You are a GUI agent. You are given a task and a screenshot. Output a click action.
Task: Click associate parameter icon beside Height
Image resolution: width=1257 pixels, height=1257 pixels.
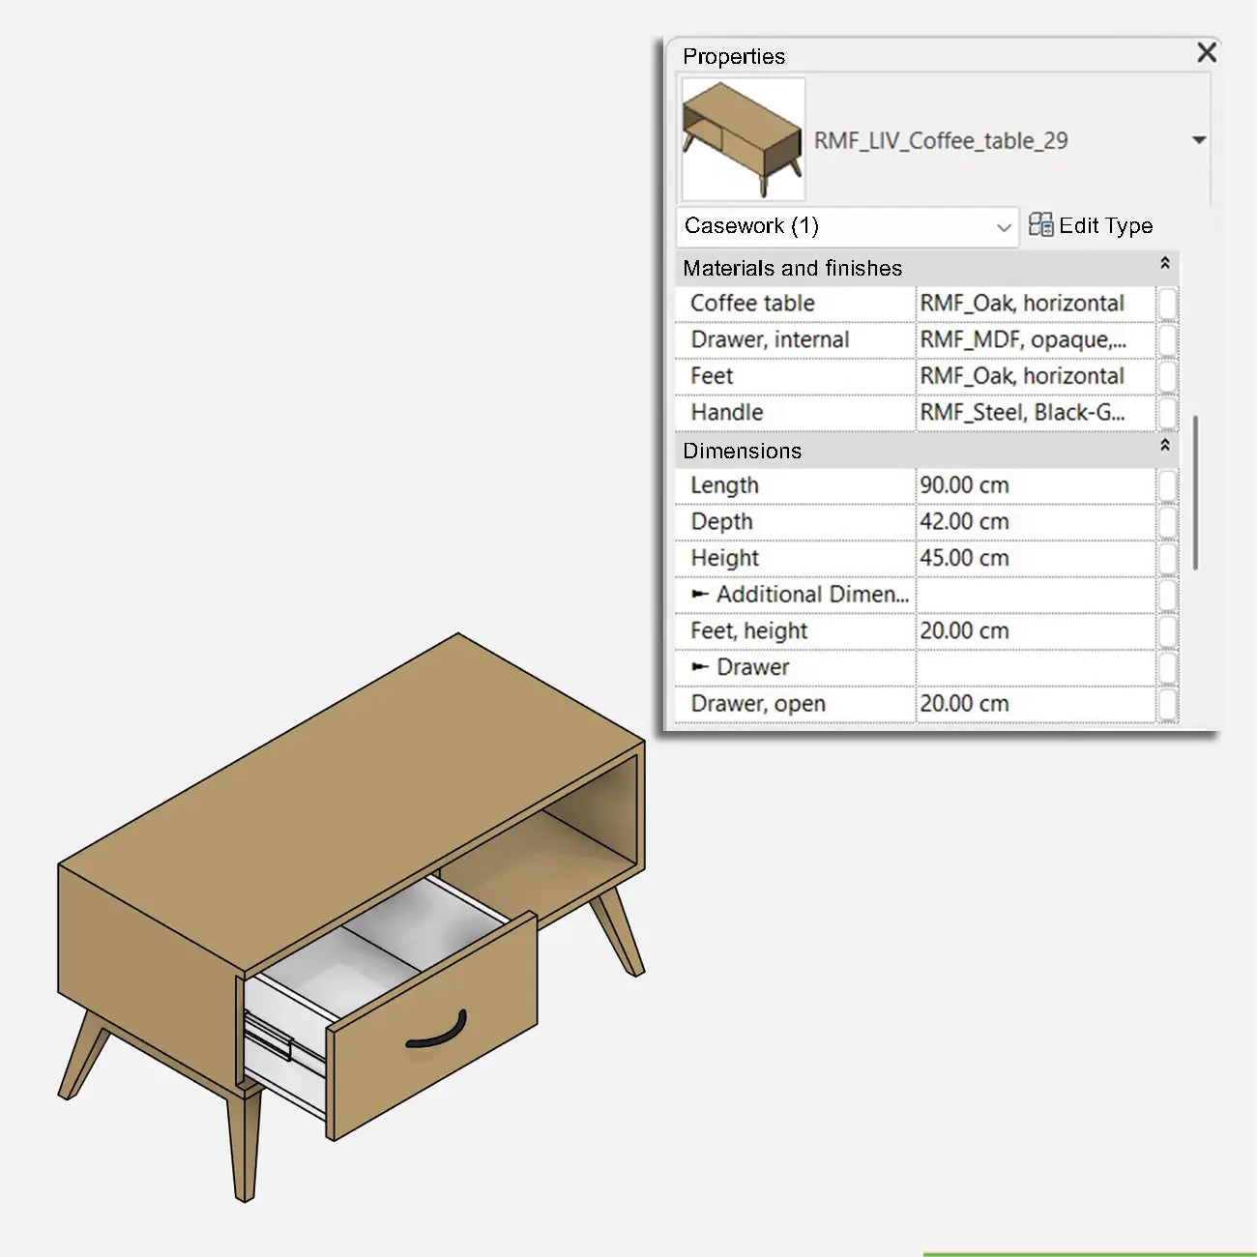tap(1167, 558)
